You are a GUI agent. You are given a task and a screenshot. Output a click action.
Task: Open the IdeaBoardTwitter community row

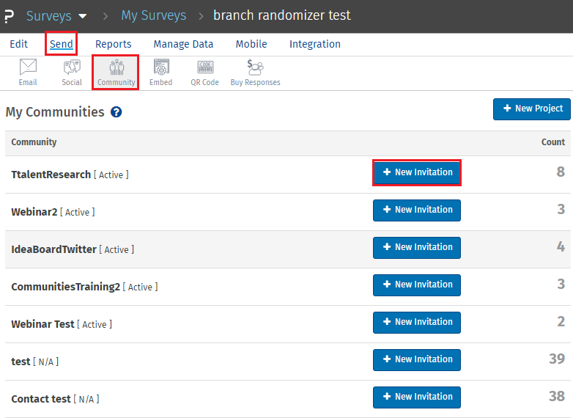54,249
